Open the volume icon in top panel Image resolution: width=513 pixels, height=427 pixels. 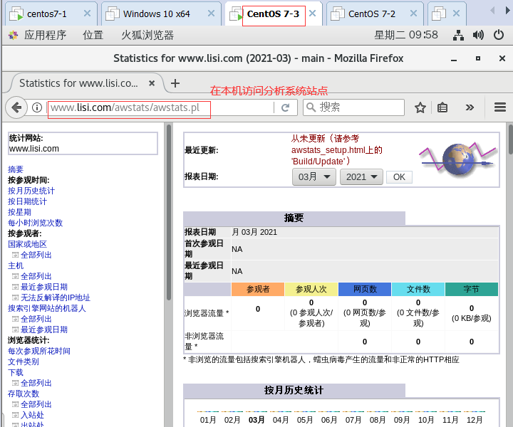[x=478, y=35]
